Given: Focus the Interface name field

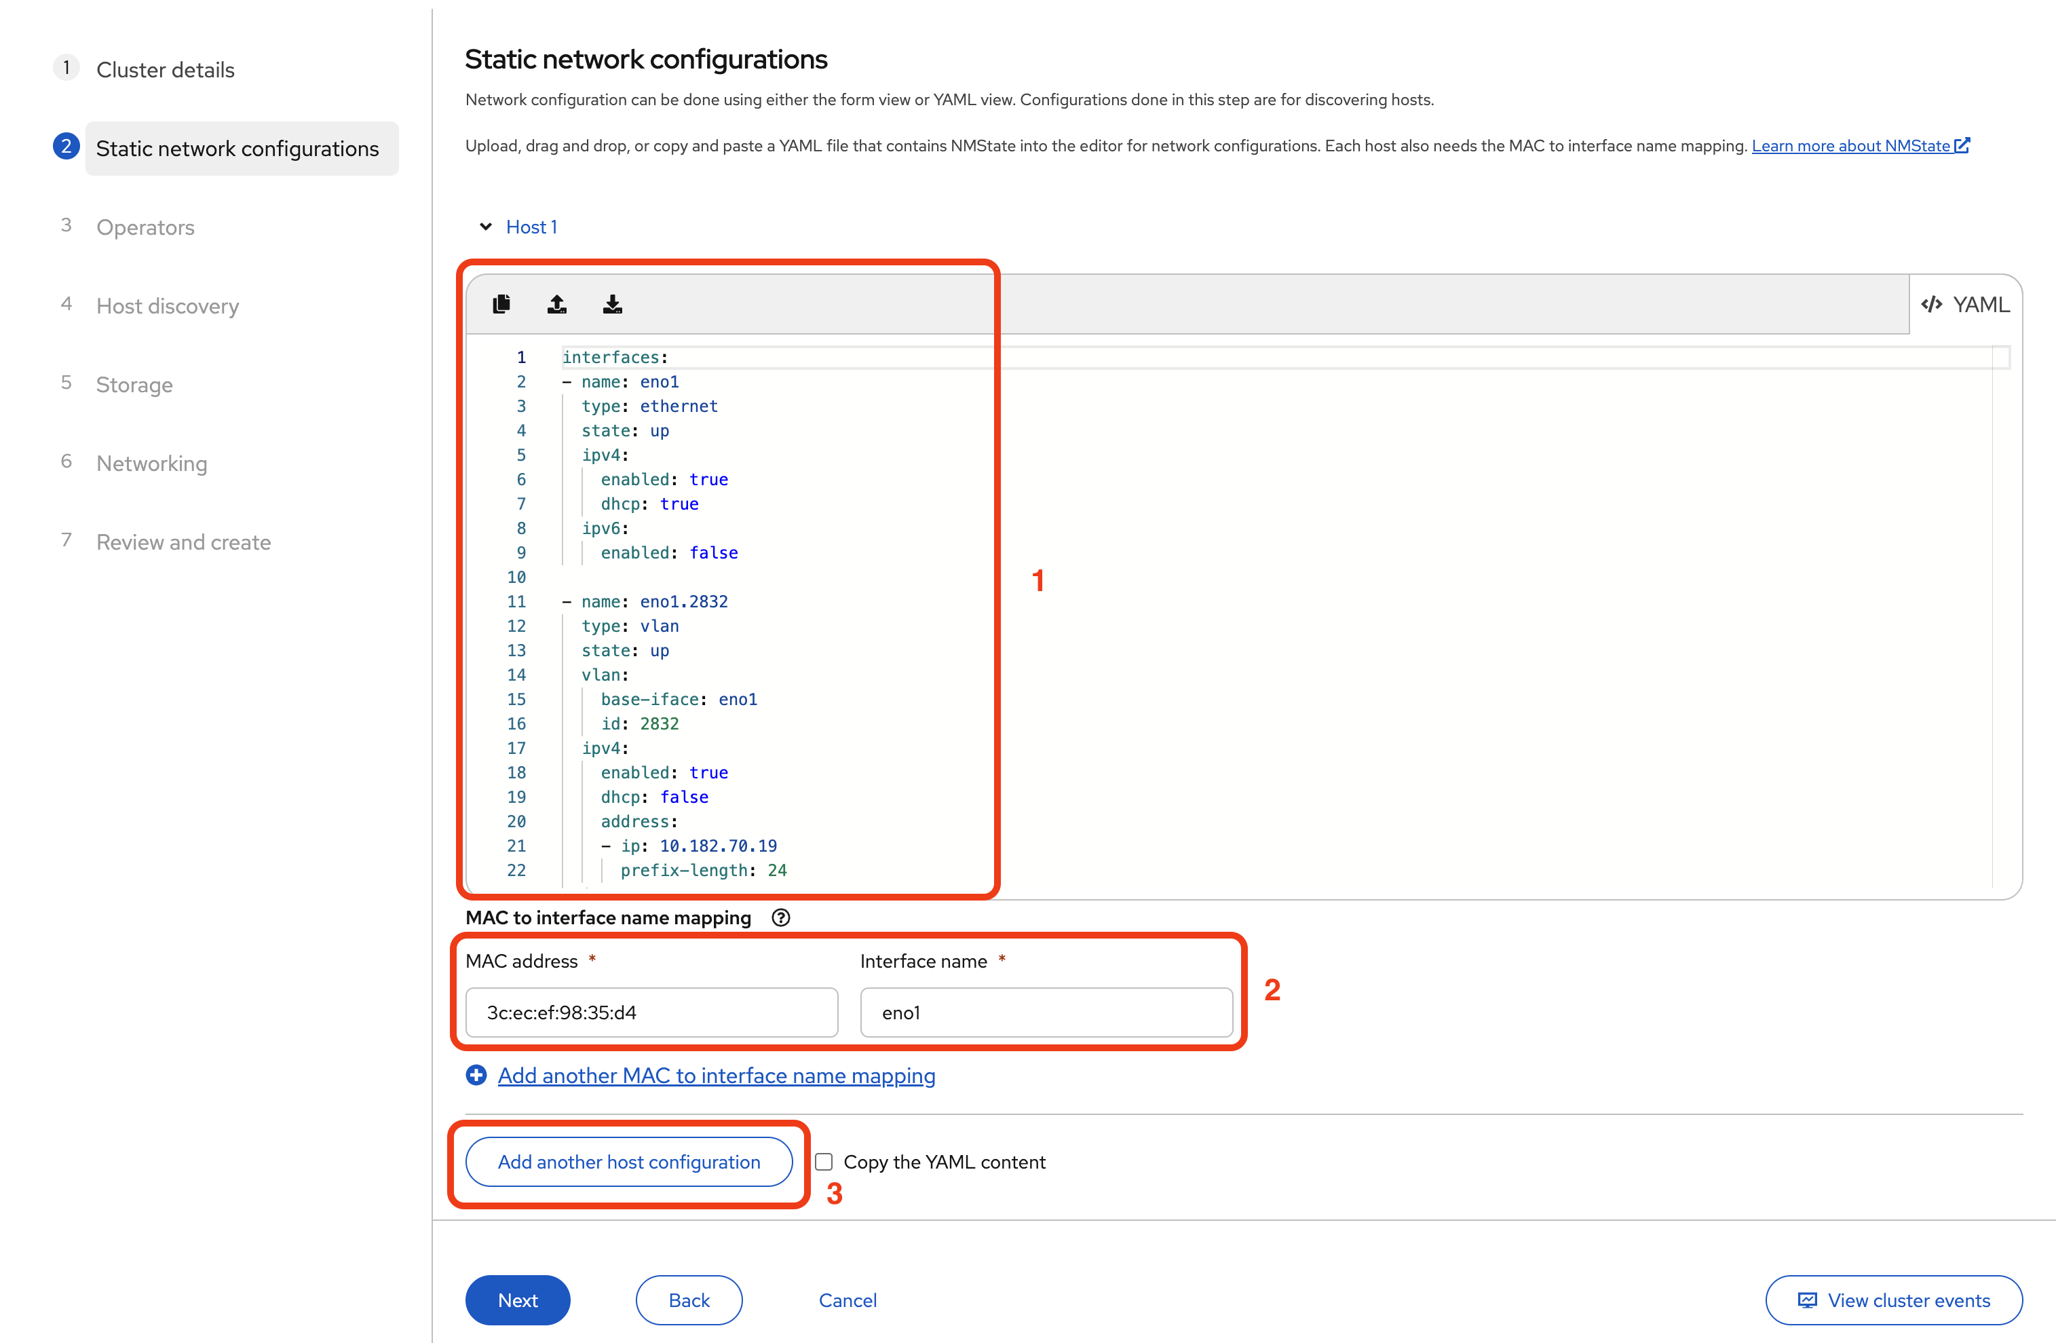Looking at the screenshot, I should click(1046, 1012).
